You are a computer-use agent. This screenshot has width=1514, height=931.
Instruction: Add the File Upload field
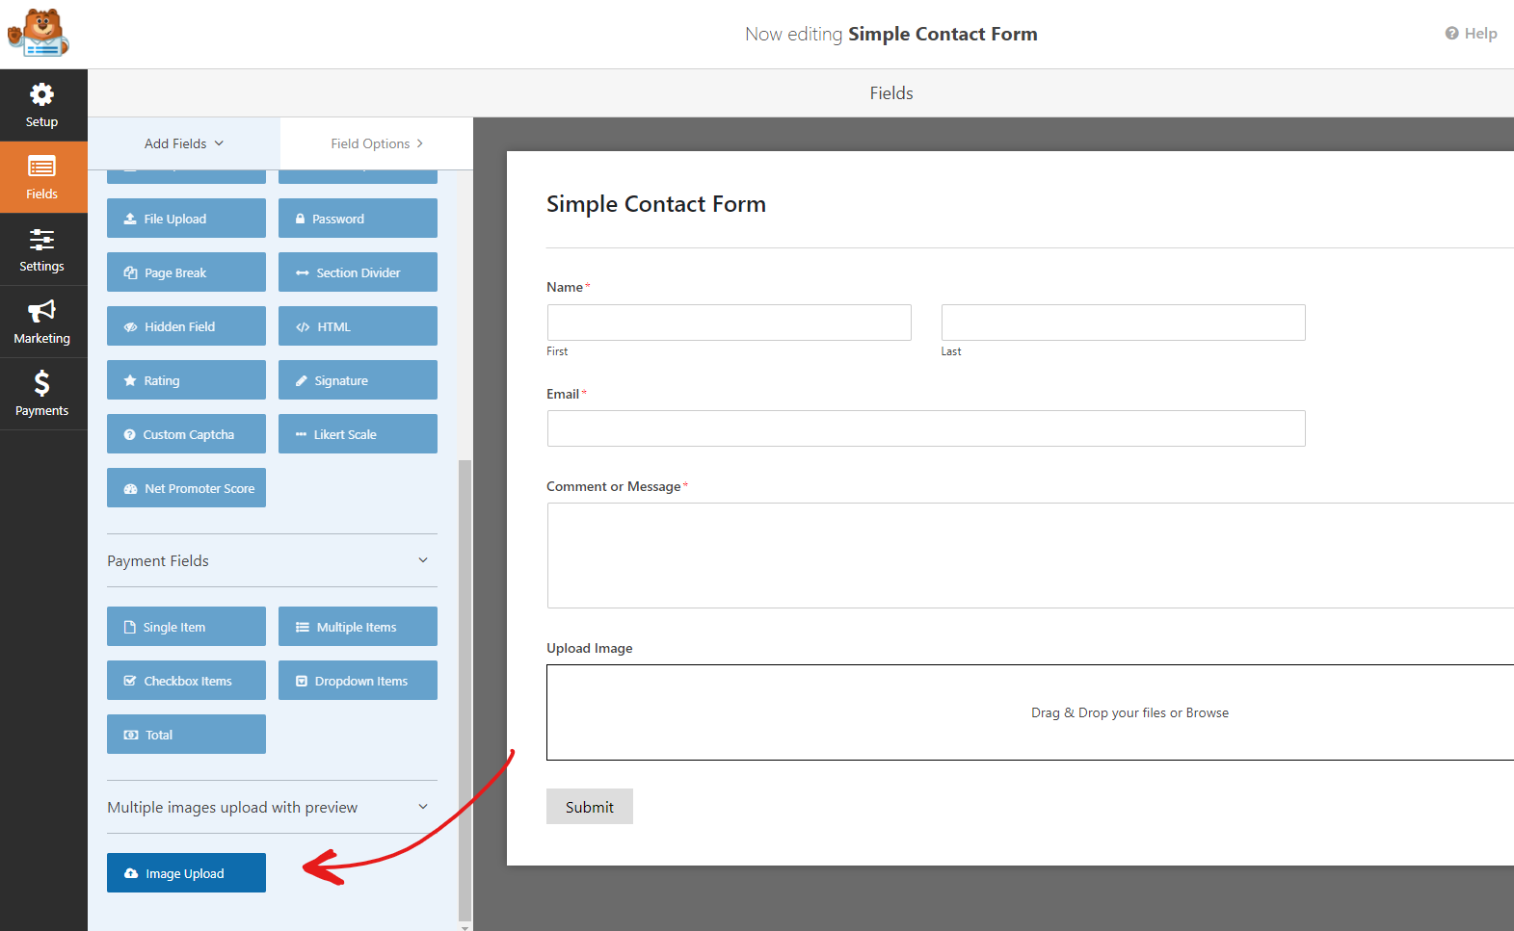click(x=186, y=219)
